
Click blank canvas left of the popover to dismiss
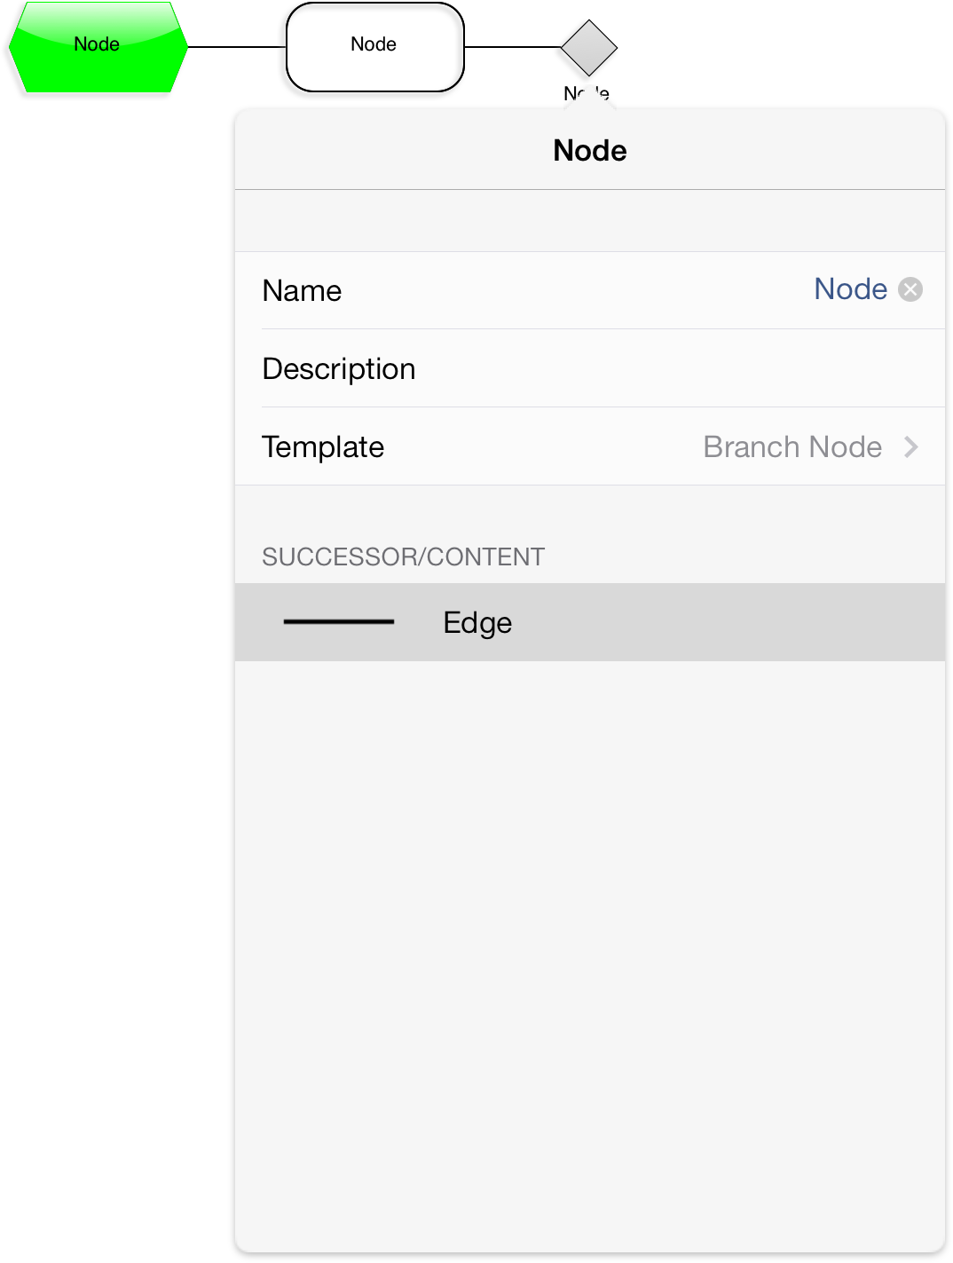click(115, 621)
